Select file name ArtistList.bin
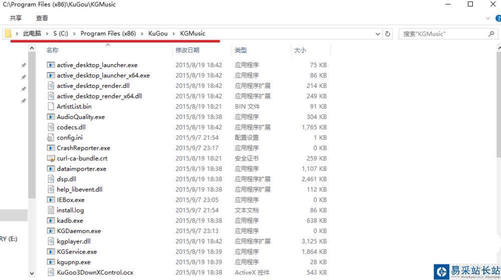Screen dimensions: 501x280 click(74, 106)
